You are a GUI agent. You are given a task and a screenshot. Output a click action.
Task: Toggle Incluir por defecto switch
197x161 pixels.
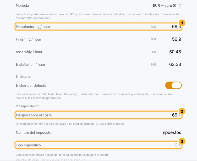pos(173,85)
